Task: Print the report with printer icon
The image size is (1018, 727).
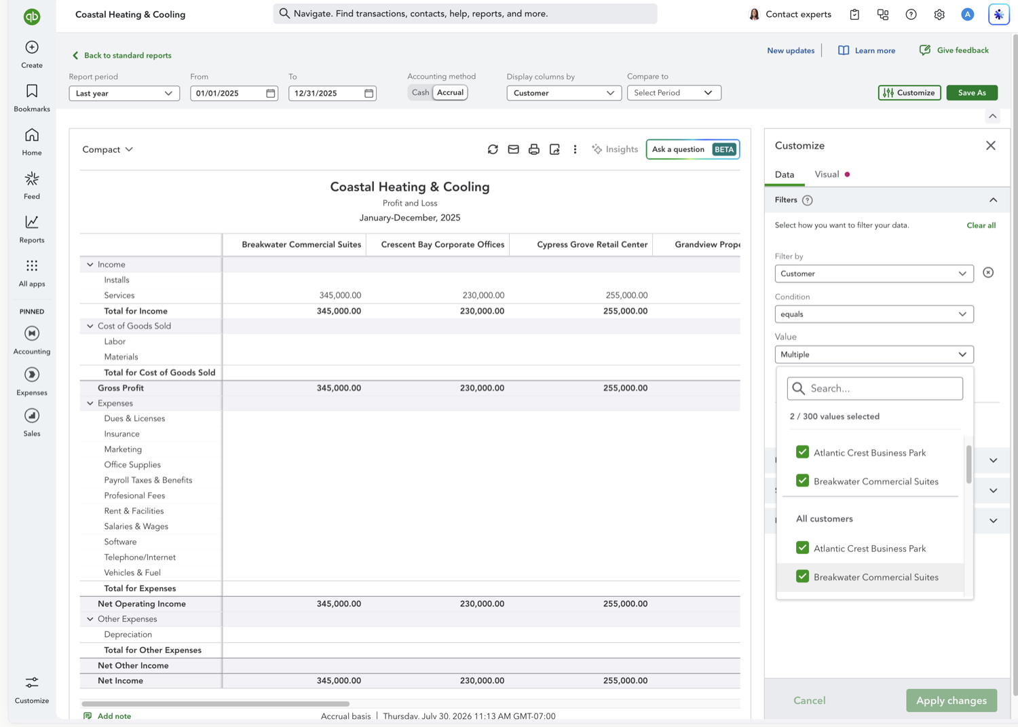Action: coord(534,149)
